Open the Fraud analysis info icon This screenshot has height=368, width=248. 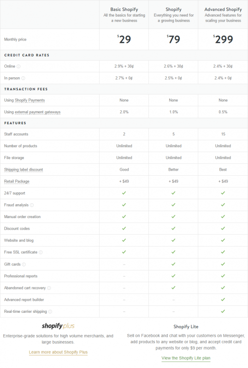click(32, 205)
